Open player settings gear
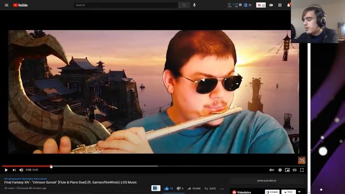The width and height of the screenshot is (345, 194). (280, 170)
